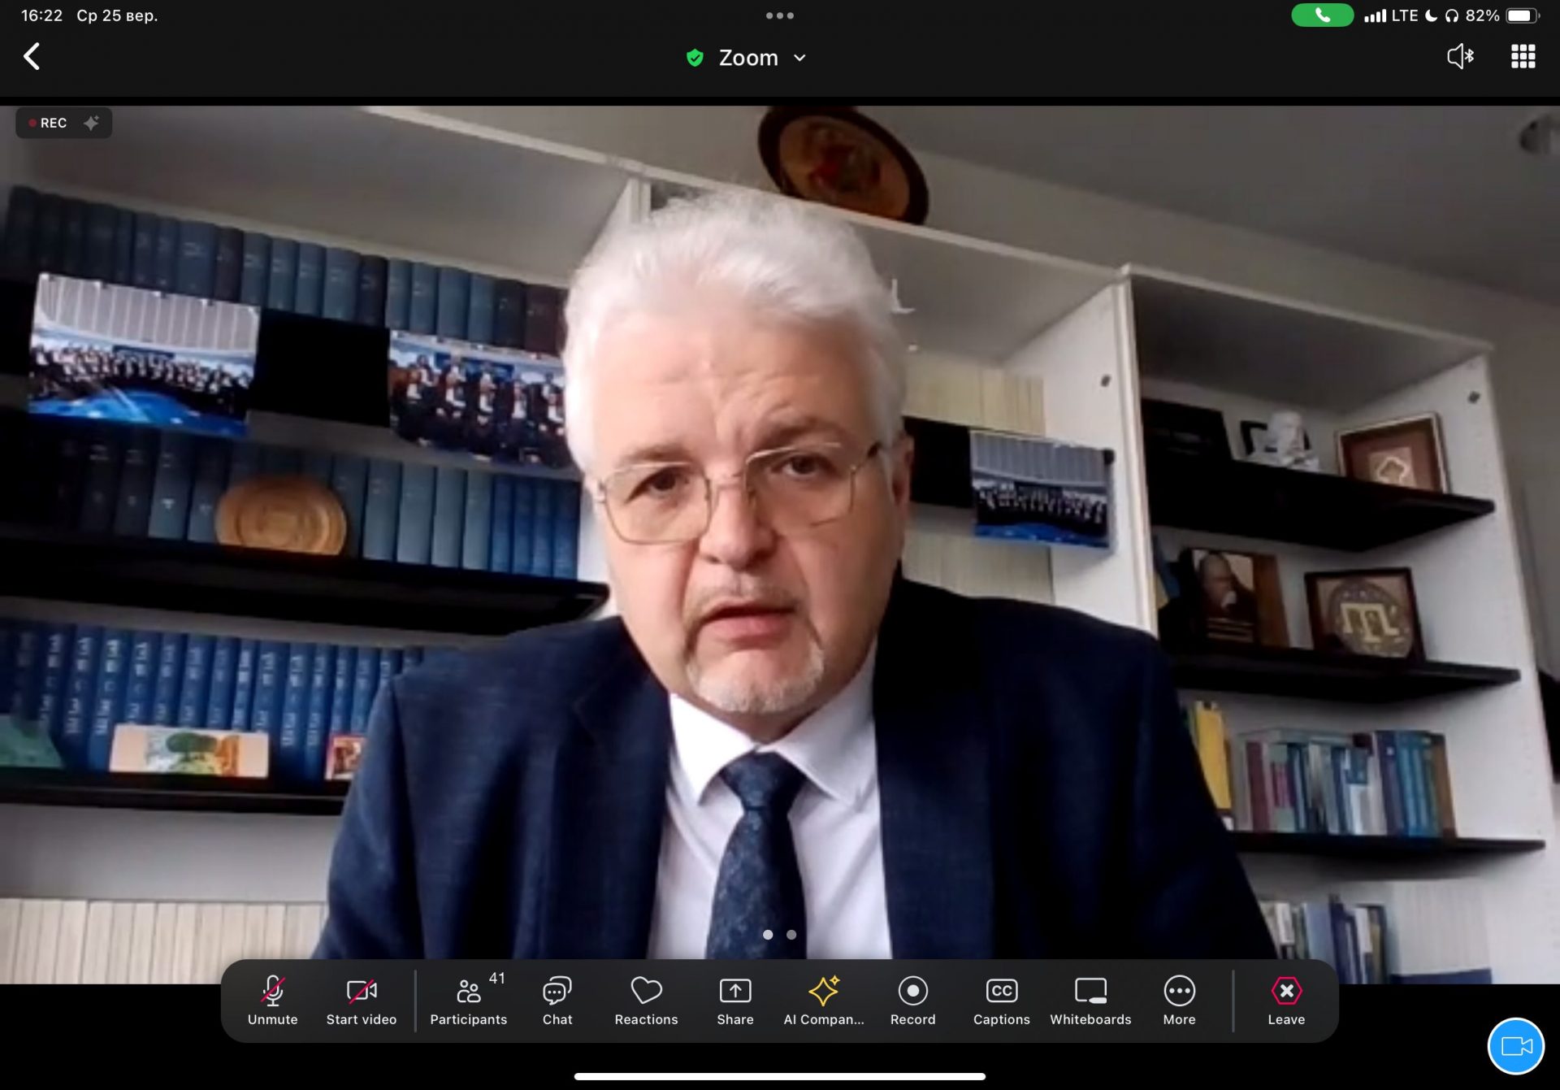Screen dimensions: 1560x1090
Task: Start video with camera button
Action: coord(362,1000)
